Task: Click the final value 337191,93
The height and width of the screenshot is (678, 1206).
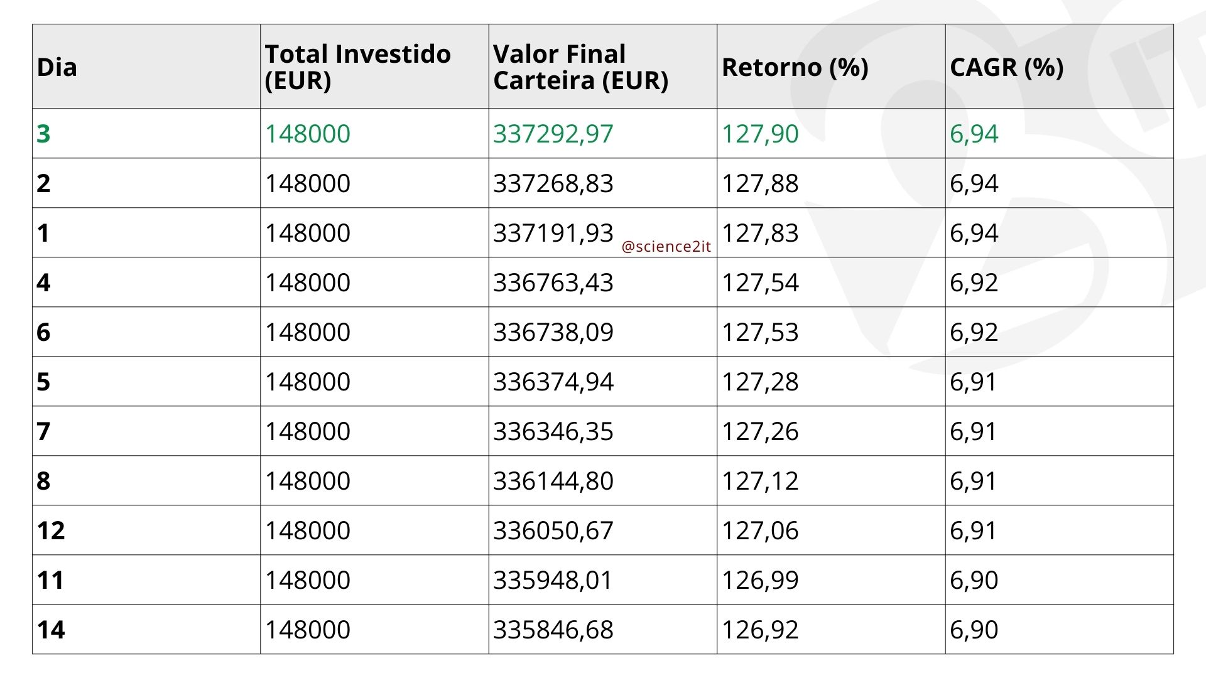Action: click(553, 233)
